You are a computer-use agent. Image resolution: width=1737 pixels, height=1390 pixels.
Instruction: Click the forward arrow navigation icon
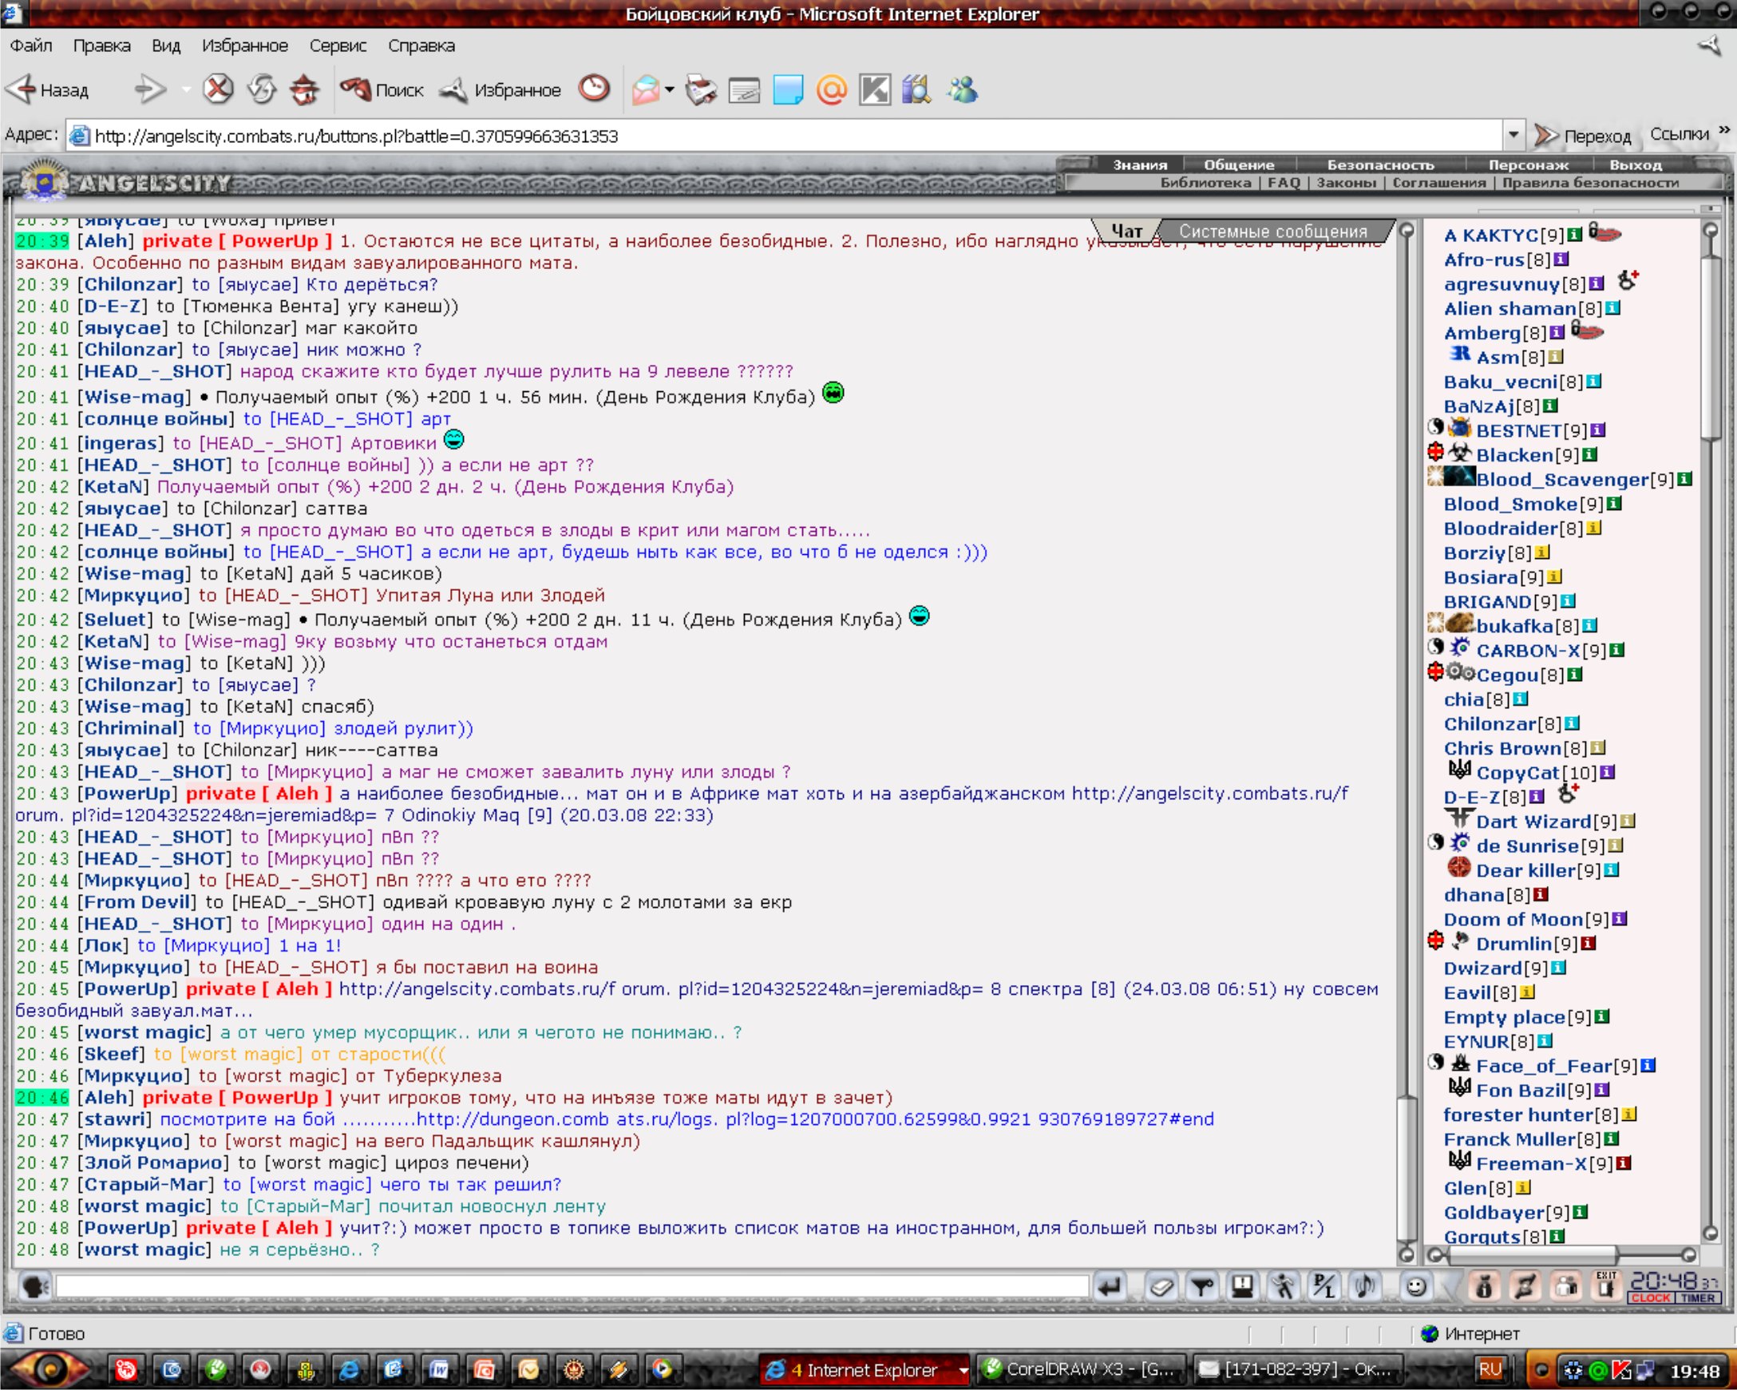click(149, 89)
